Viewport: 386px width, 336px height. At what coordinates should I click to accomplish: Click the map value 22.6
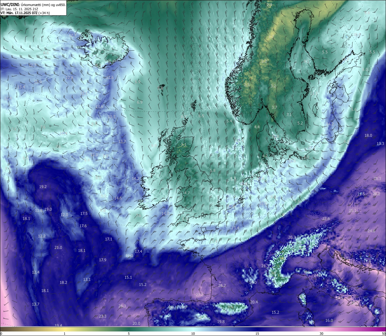(x=326, y=219)
